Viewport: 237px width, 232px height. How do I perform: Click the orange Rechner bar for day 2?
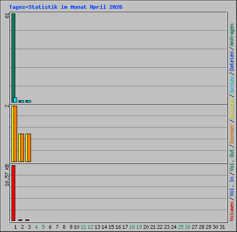pos(22,148)
